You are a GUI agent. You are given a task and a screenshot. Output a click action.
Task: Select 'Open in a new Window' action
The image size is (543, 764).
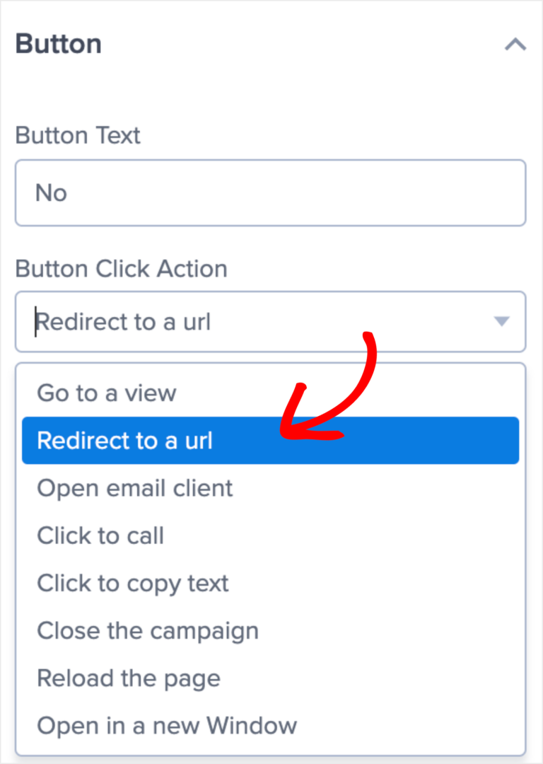(x=166, y=725)
